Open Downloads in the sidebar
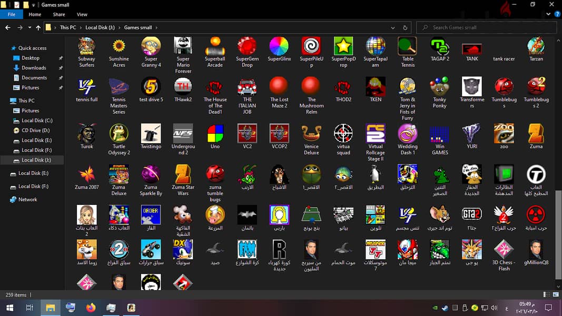Viewport: 562px width, 316px height. point(34,68)
